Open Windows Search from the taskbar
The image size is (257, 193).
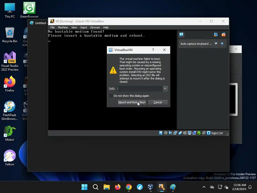click(x=96, y=187)
